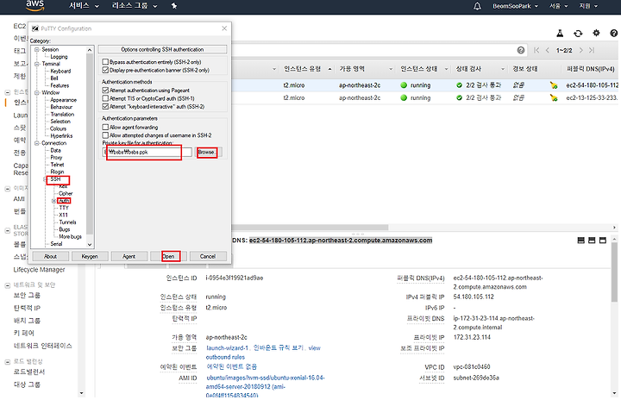Image resolution: width=621 pixels, height=400 pixels.
Task: Collapse the 네트워크 및 보안 sidebar section
Action: point(7,285)
